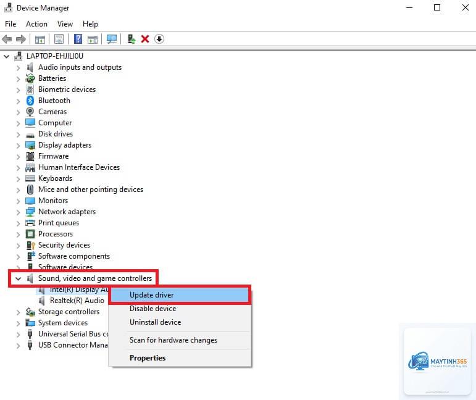Select the Intel(R) Display Audio device
Image resolution: width=476 pixels, height=400 pixels.
(x=79, y=290)
